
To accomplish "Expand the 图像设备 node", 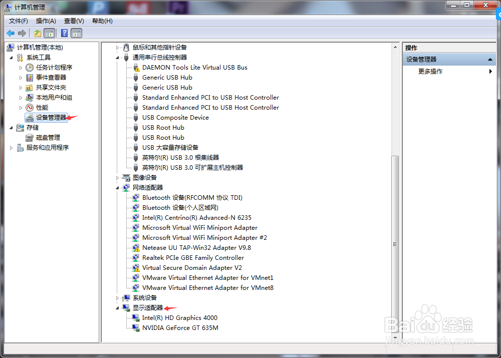I will (117, 178).
